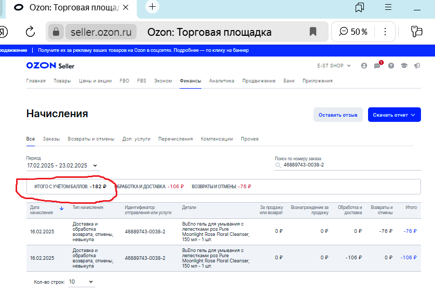
Task: Click the search magnifier icon
Action: click(278, 165)
